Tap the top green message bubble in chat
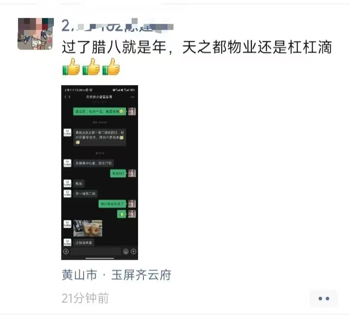This screenshot has height=317, width=350. click(x=100, y=112)
